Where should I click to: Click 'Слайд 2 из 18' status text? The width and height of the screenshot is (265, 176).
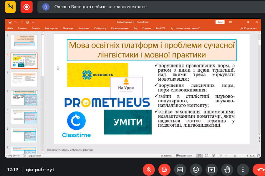(13, 156)
